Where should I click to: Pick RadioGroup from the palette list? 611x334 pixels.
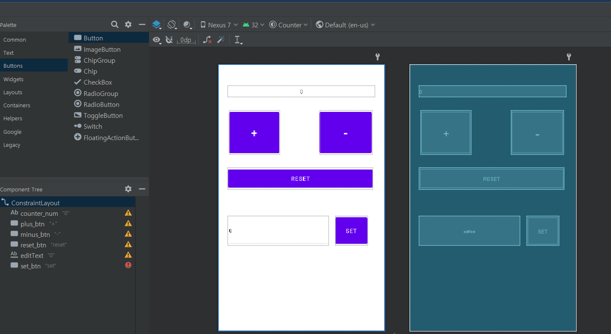click(108, 93)
